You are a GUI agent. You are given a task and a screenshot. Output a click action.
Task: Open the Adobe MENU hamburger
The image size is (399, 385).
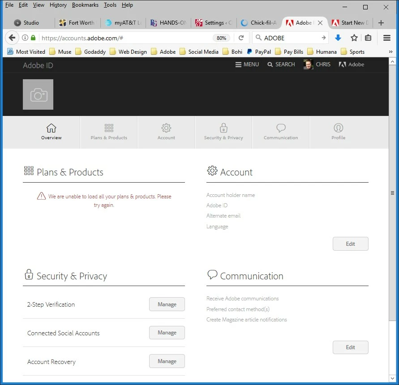[247, 64]
